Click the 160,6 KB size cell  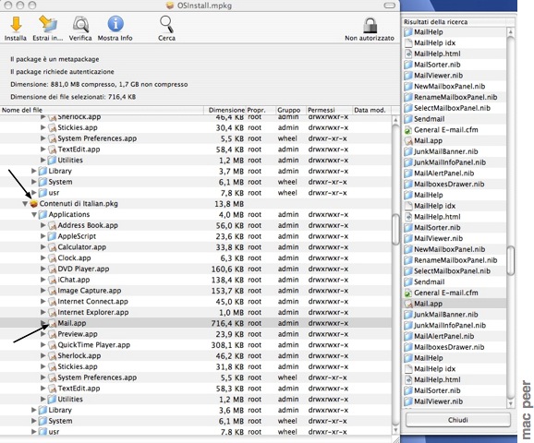tap(227, 269)
